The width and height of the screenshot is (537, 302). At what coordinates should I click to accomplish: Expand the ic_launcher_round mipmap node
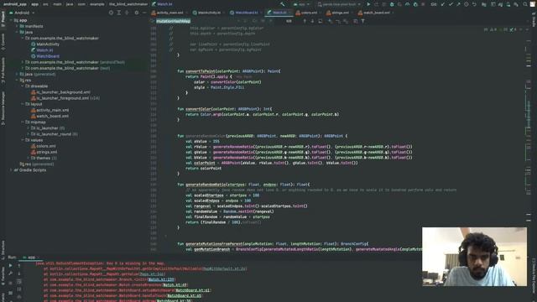[28, 134]
